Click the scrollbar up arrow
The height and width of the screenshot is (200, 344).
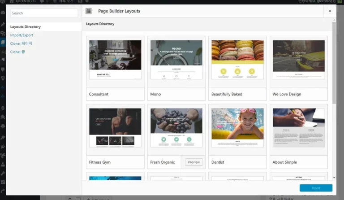(x=334, y=20)
